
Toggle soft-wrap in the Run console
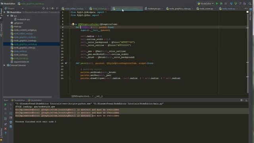pos(11,113)
